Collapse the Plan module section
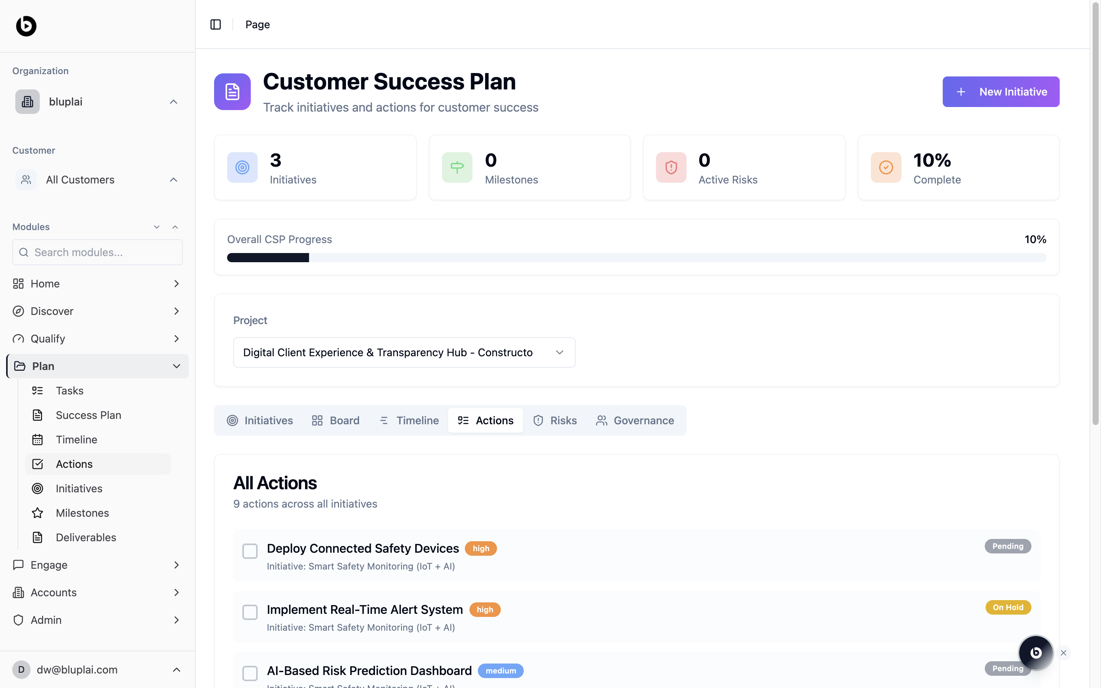 coord(177,366)
